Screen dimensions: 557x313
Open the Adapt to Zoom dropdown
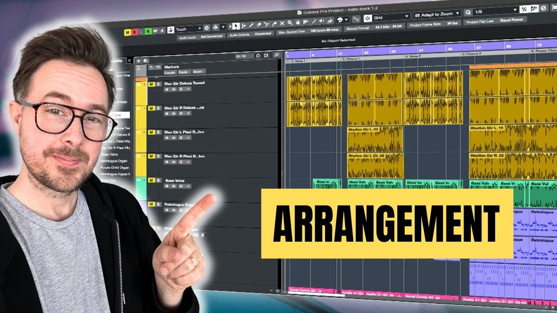tap(437, 15)
